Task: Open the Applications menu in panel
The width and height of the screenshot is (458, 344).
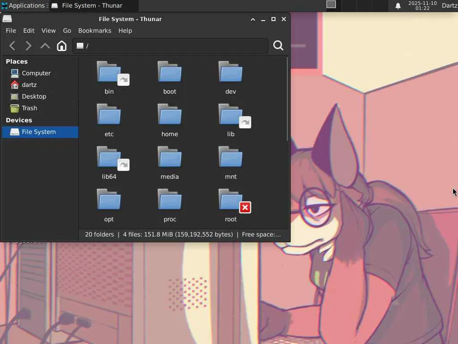Action: [25, 5]
